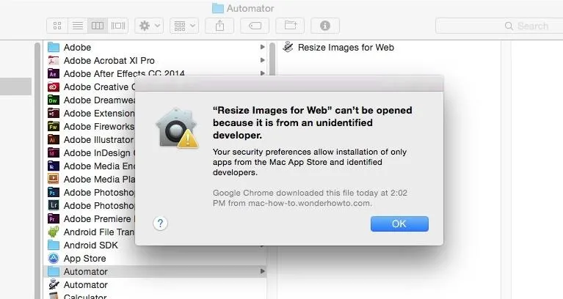Switch Finder to icon view
The image size is (563, 299).
click(x=57, y=26)
